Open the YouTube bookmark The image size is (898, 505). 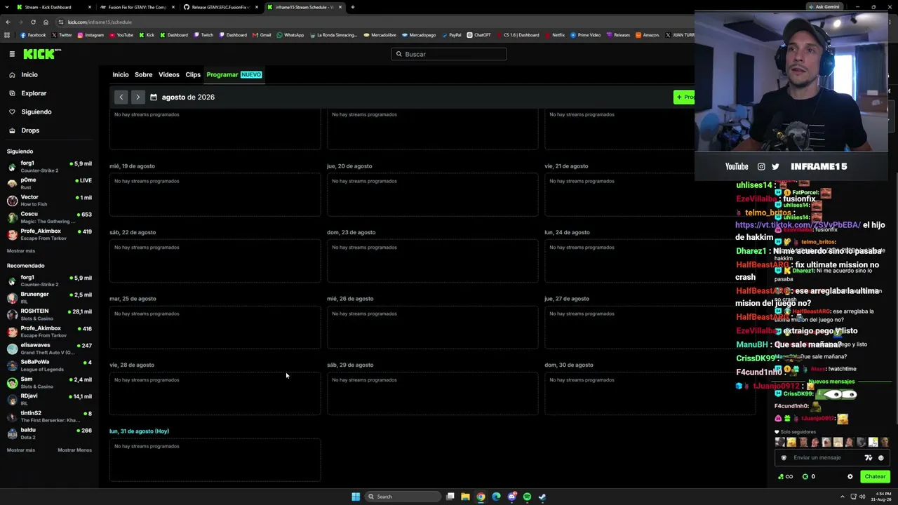pos(121,35)
